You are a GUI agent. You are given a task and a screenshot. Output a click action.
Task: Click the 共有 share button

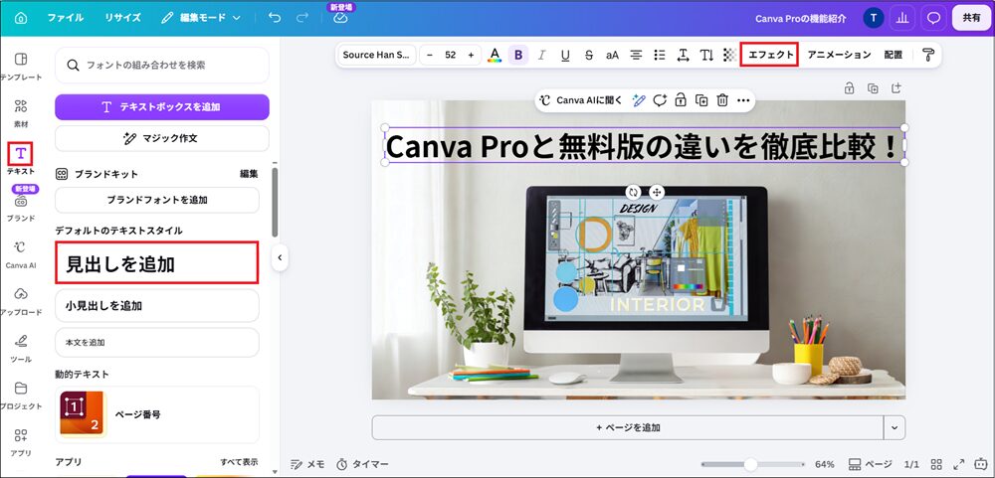click(x=971, y=18)
